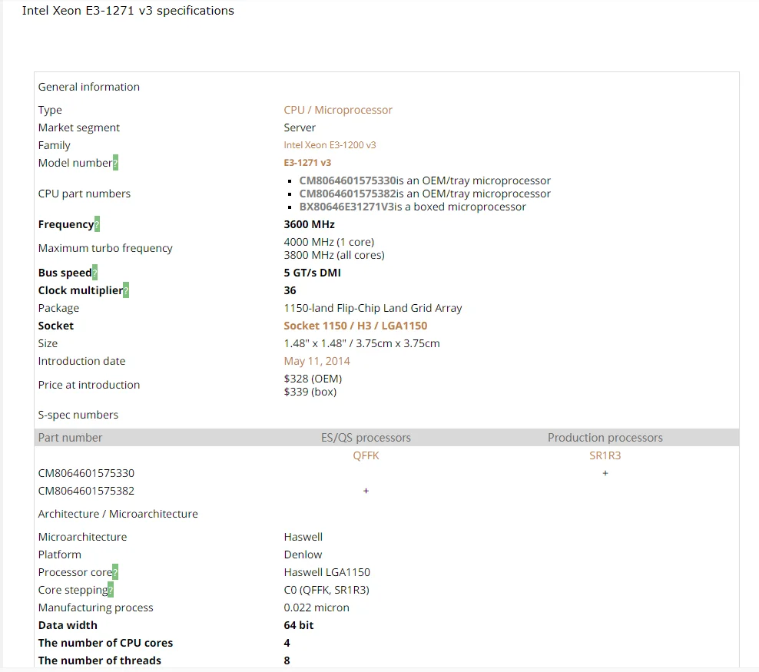Click the CPU cores count value 4
This screenshot has width=759, height=672.
[287, 643]
